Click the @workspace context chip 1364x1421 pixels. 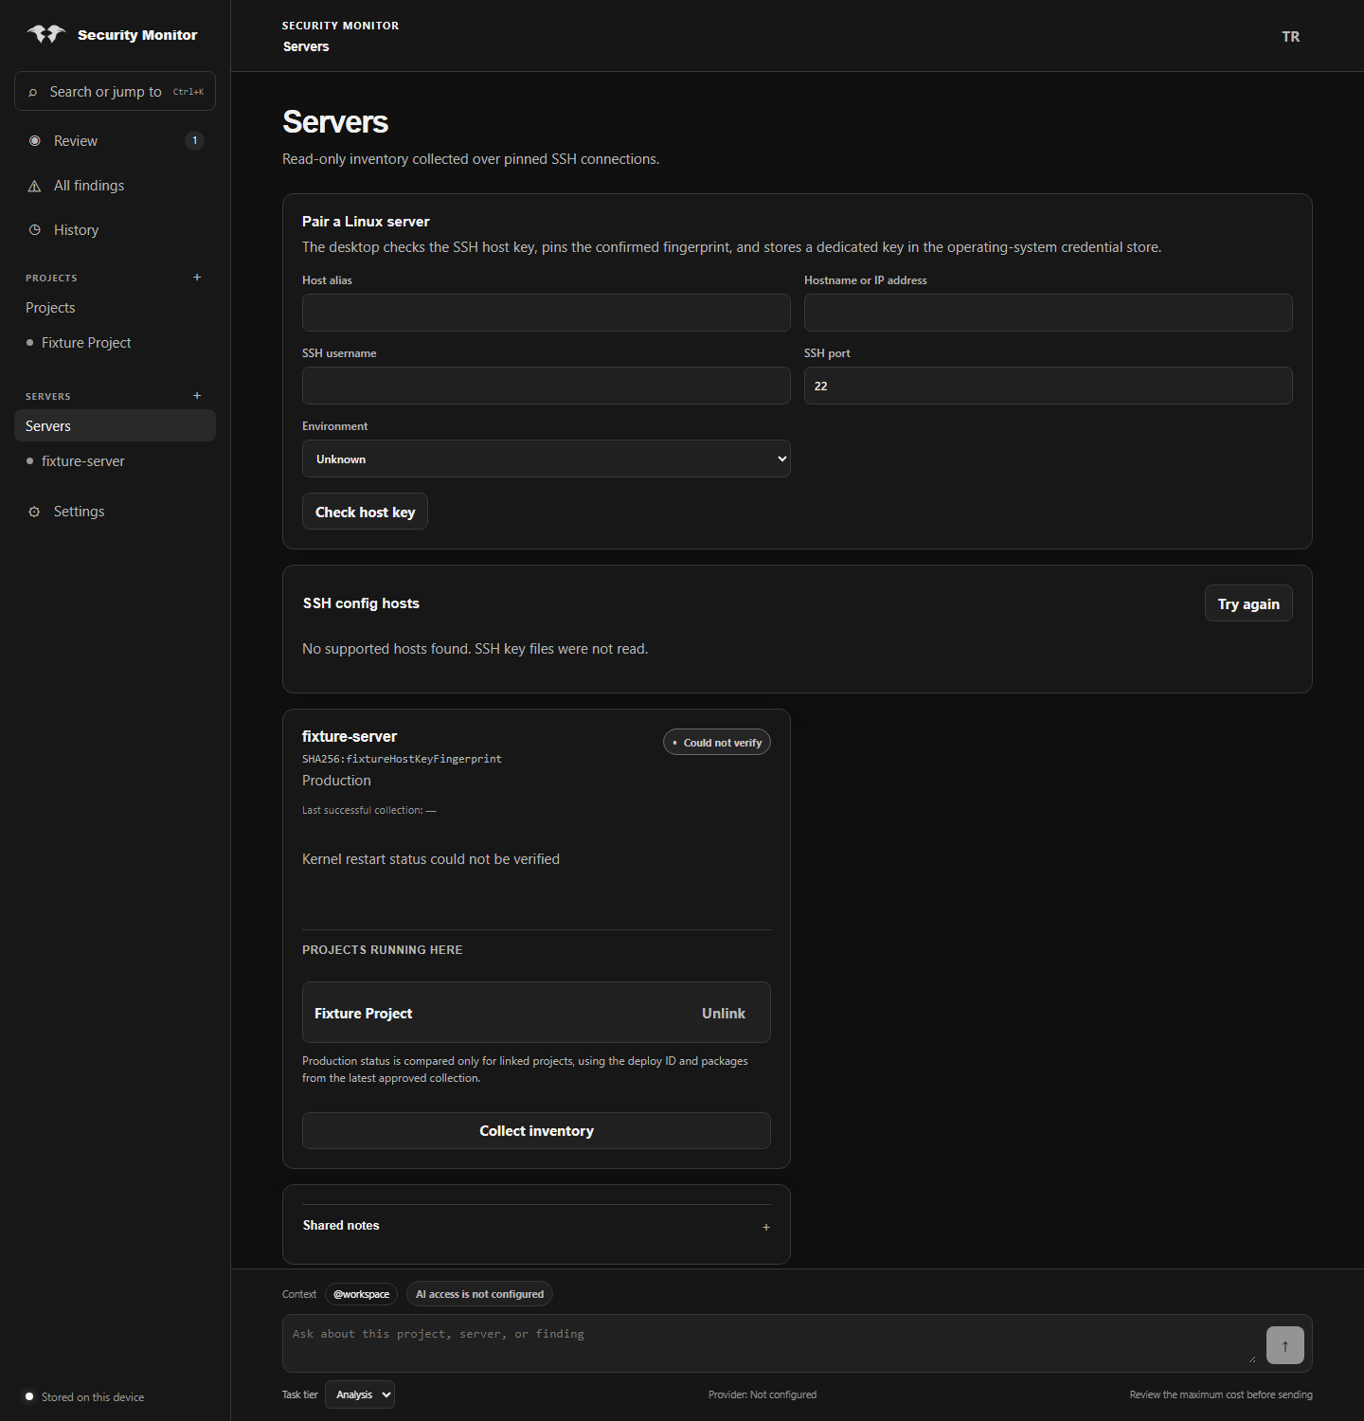(x=361, y=1294)
